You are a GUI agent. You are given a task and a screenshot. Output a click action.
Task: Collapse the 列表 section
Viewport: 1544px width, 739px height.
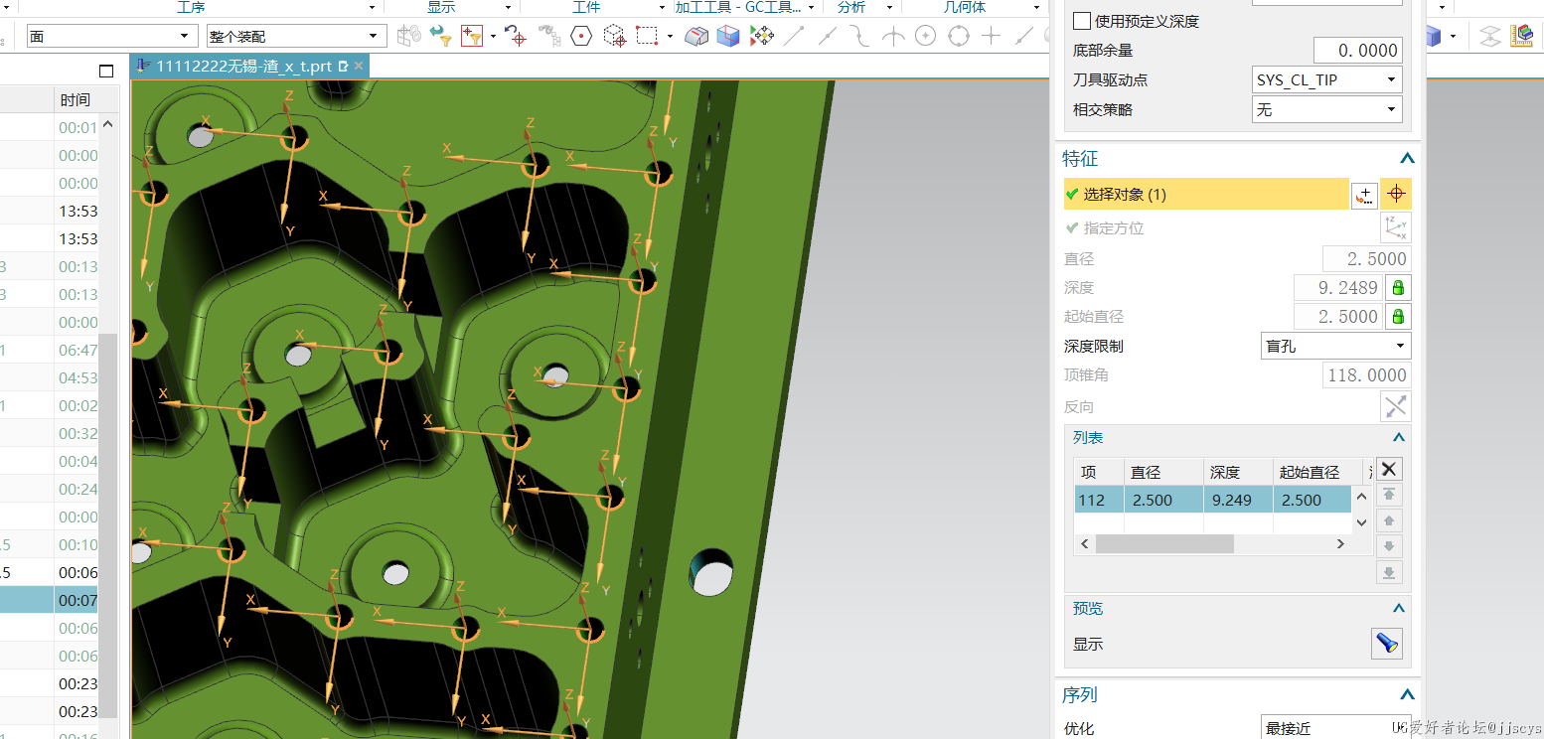[x=1399, y=438]
